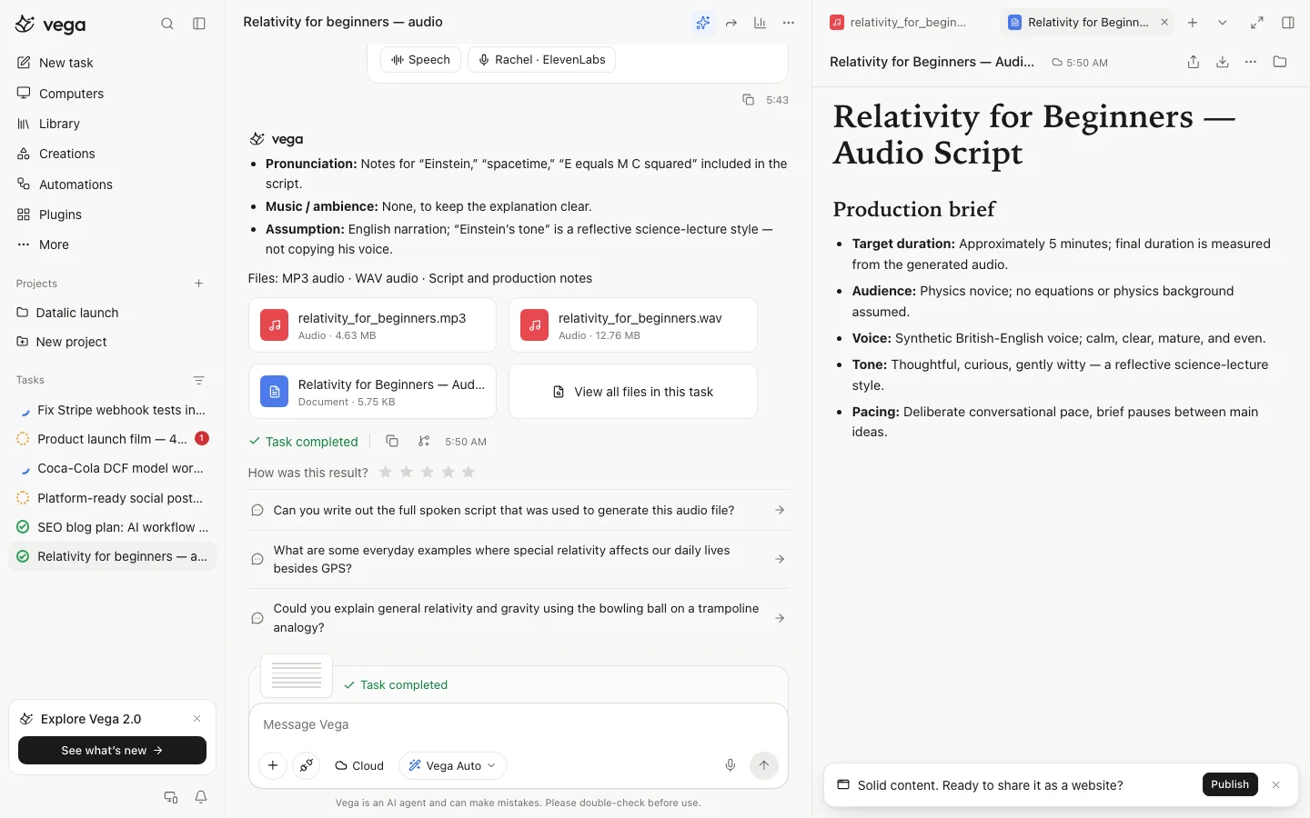Open the Product launch film task
This screenshot has height=818, width=1310.
113,439
